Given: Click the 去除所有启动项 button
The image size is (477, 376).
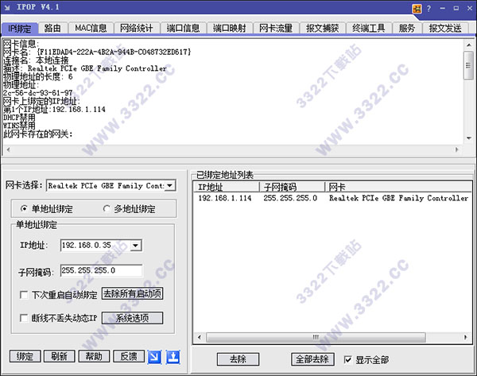Looking at the screenshot, I should (x=132, y=293).
